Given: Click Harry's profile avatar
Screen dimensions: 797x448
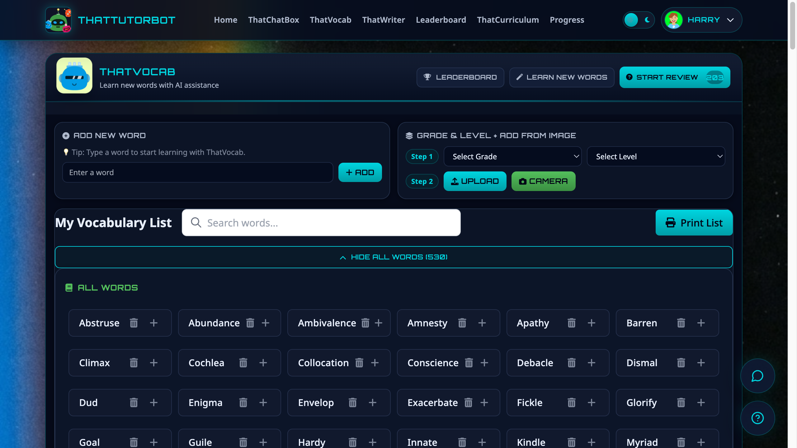Looking at the screenshot, I should coord(673,20).
